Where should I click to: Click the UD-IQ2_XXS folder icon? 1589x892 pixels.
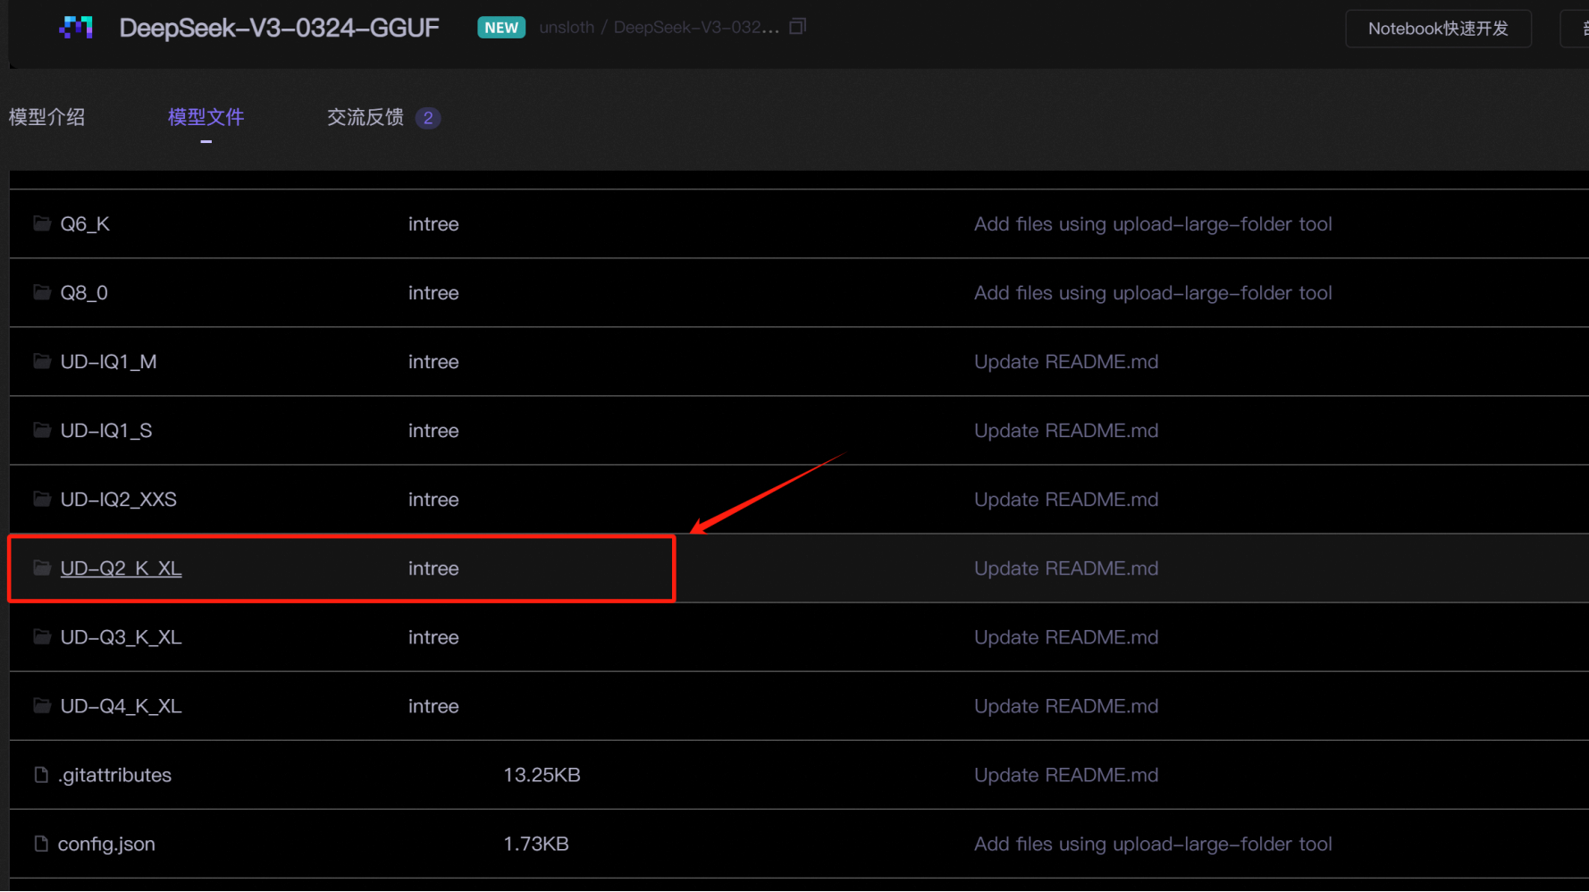point(41,498)
